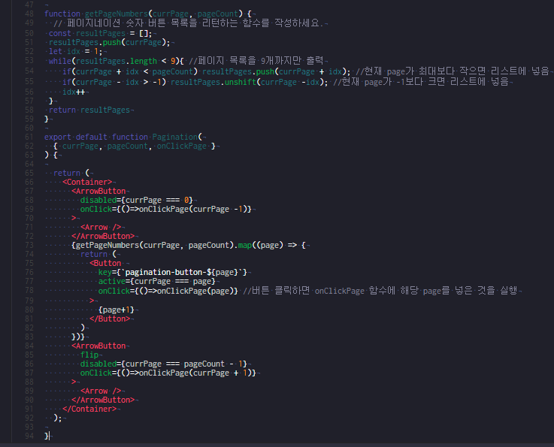Click the active attribute on line 77

click(112, 282)
